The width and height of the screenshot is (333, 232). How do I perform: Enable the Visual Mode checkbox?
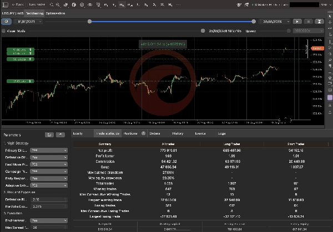(3, 31)
